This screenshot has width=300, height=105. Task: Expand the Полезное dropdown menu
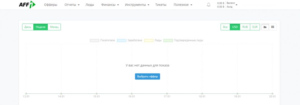(183, 5)
